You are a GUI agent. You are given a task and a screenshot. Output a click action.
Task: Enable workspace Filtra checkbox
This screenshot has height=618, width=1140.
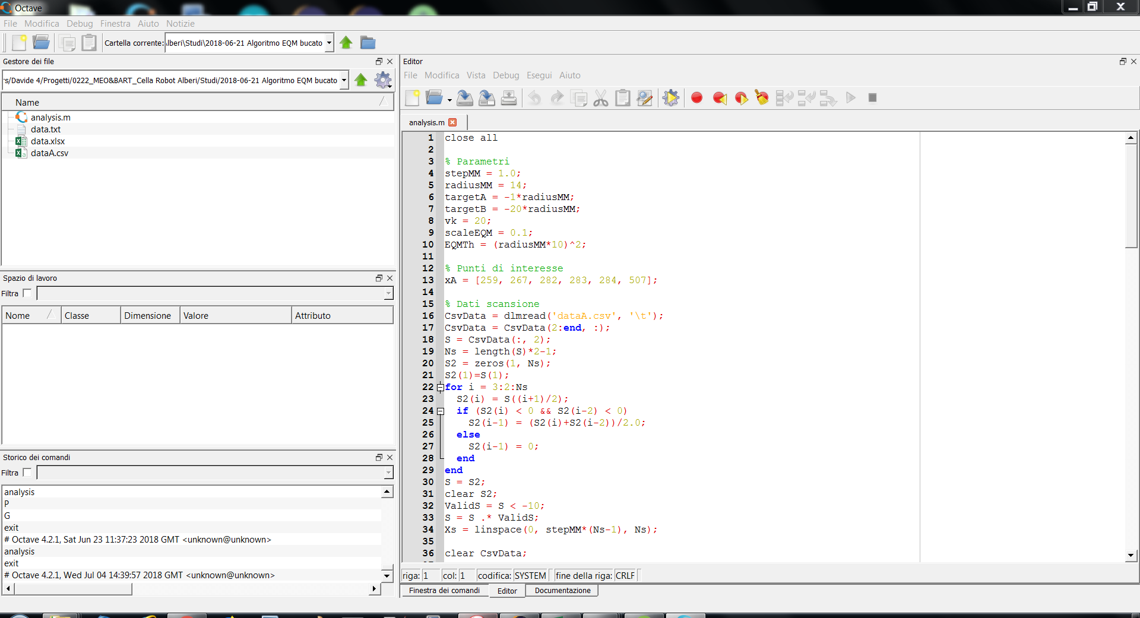pyautogui.click(x=27, y=293)
